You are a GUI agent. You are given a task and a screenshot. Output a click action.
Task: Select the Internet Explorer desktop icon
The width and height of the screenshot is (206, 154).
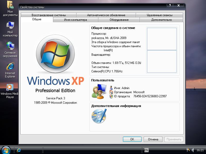[x=10, y=70]
